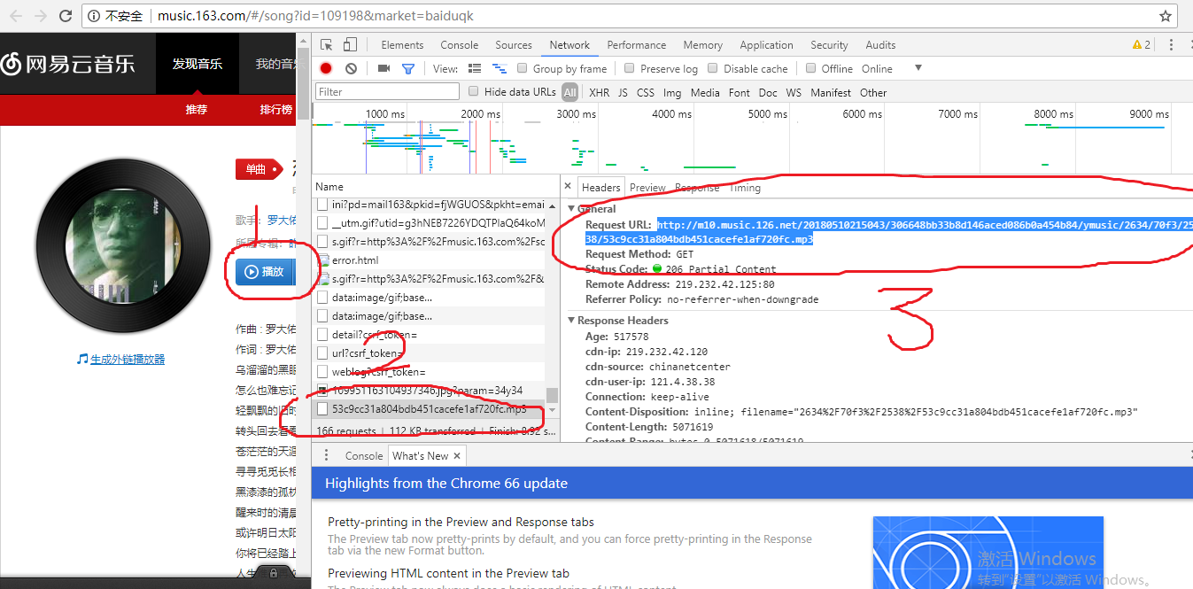1193x589 pixels.
Task: Filter requests by WS type
Action: pos(794,92)
